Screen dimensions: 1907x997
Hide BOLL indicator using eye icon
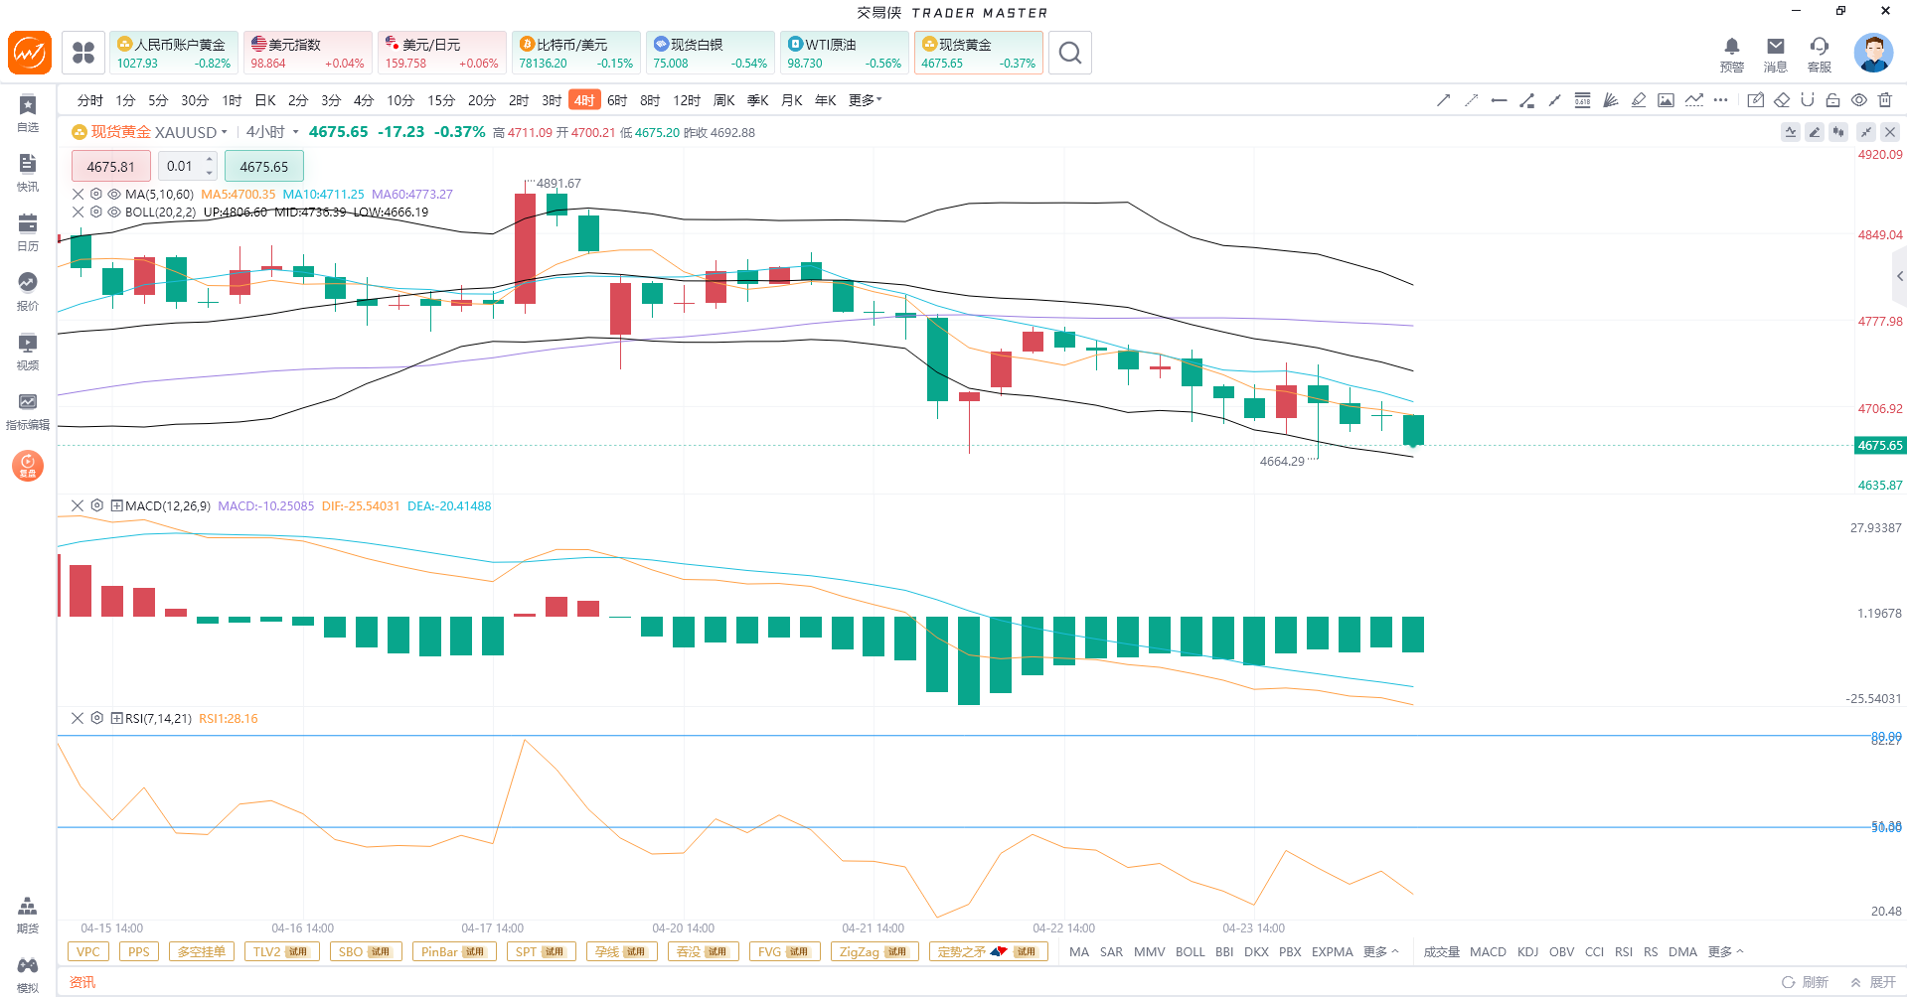coord(114,213)
